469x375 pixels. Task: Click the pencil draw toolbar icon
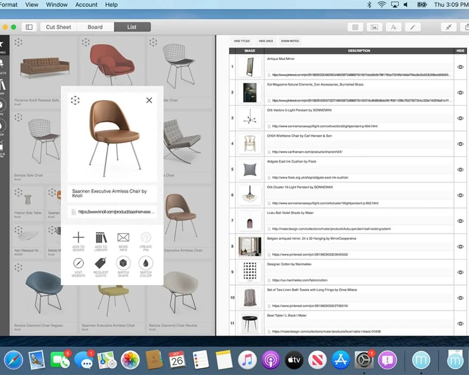coord(413,27)
